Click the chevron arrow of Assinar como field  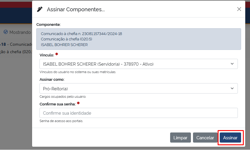tap(232, 89)
